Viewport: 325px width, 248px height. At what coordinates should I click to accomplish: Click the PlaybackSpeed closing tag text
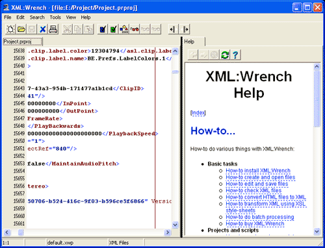pos(130,134)
